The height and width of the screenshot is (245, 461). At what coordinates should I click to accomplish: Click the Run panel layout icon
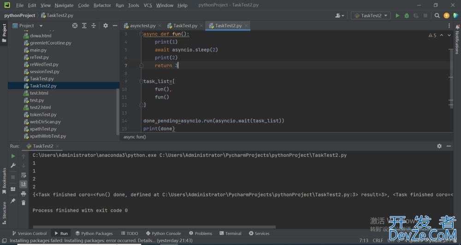pos(13,189)
